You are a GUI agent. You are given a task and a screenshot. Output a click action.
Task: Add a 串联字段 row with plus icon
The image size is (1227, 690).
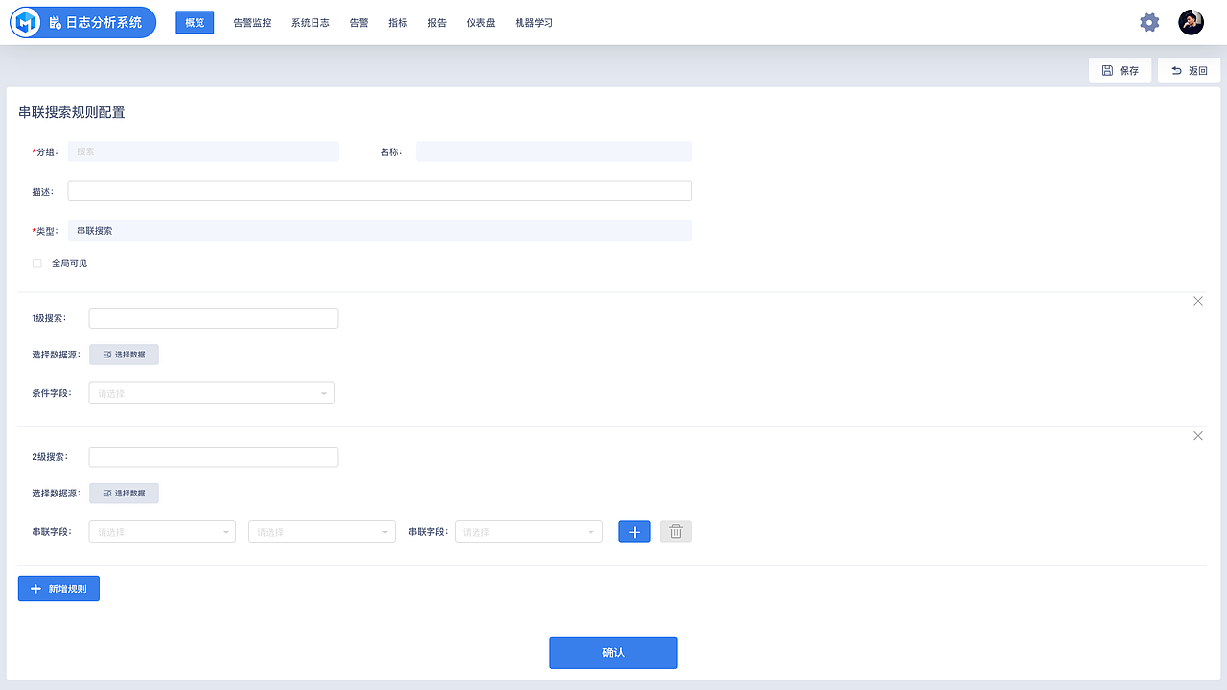click(635, 532)
